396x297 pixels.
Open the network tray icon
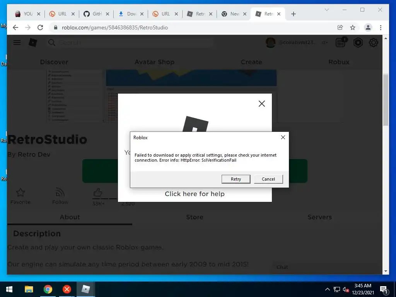click(x=337, y=289)
